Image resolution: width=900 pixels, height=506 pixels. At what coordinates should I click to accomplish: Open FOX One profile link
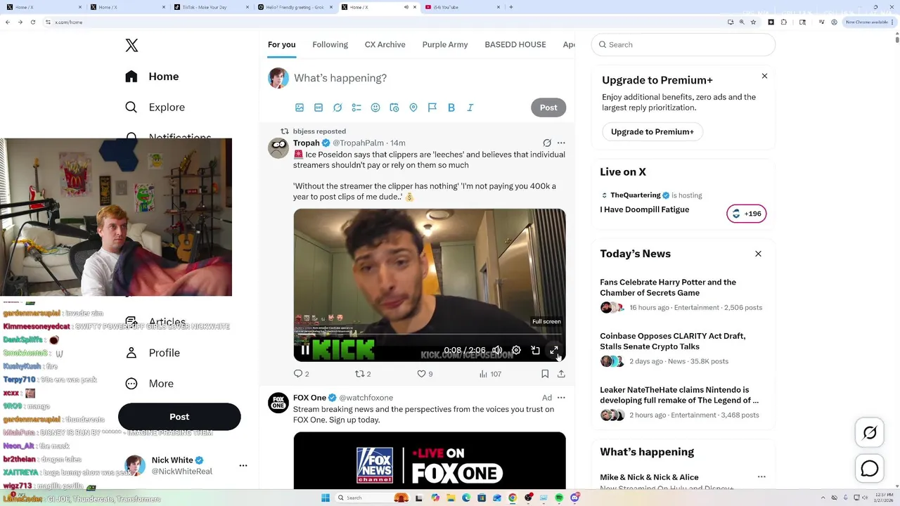pyautogui.click(x=309, y=398)
